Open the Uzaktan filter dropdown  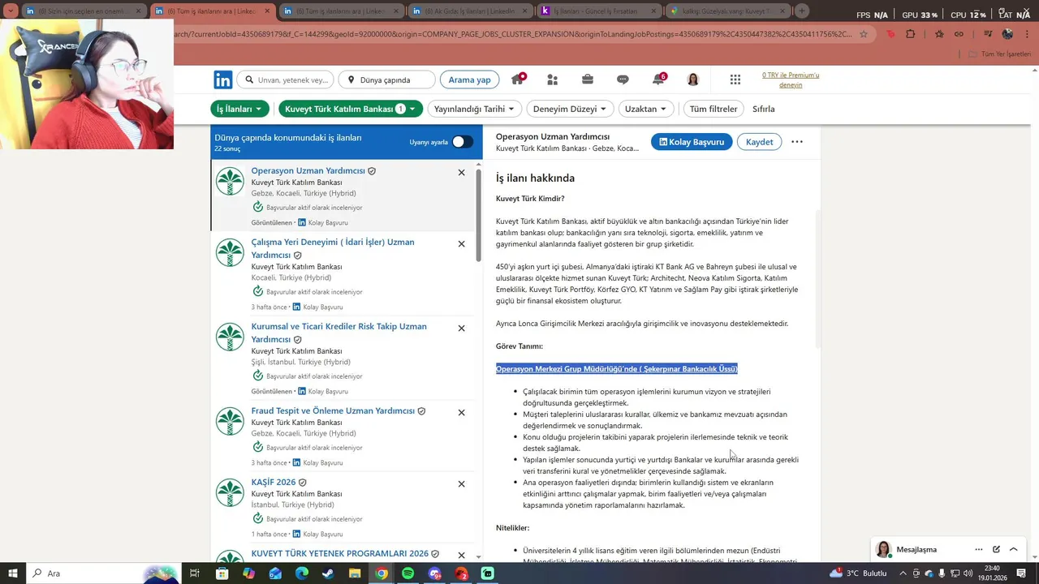click(646, 109)
